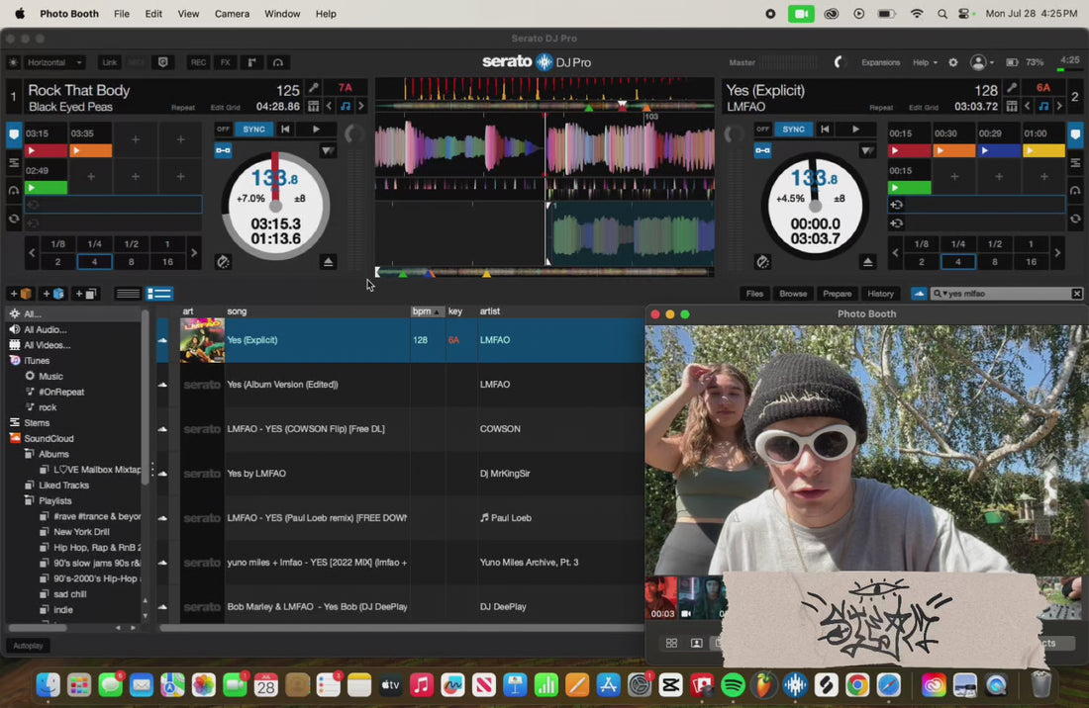Click the REC recording panel button

199,62
